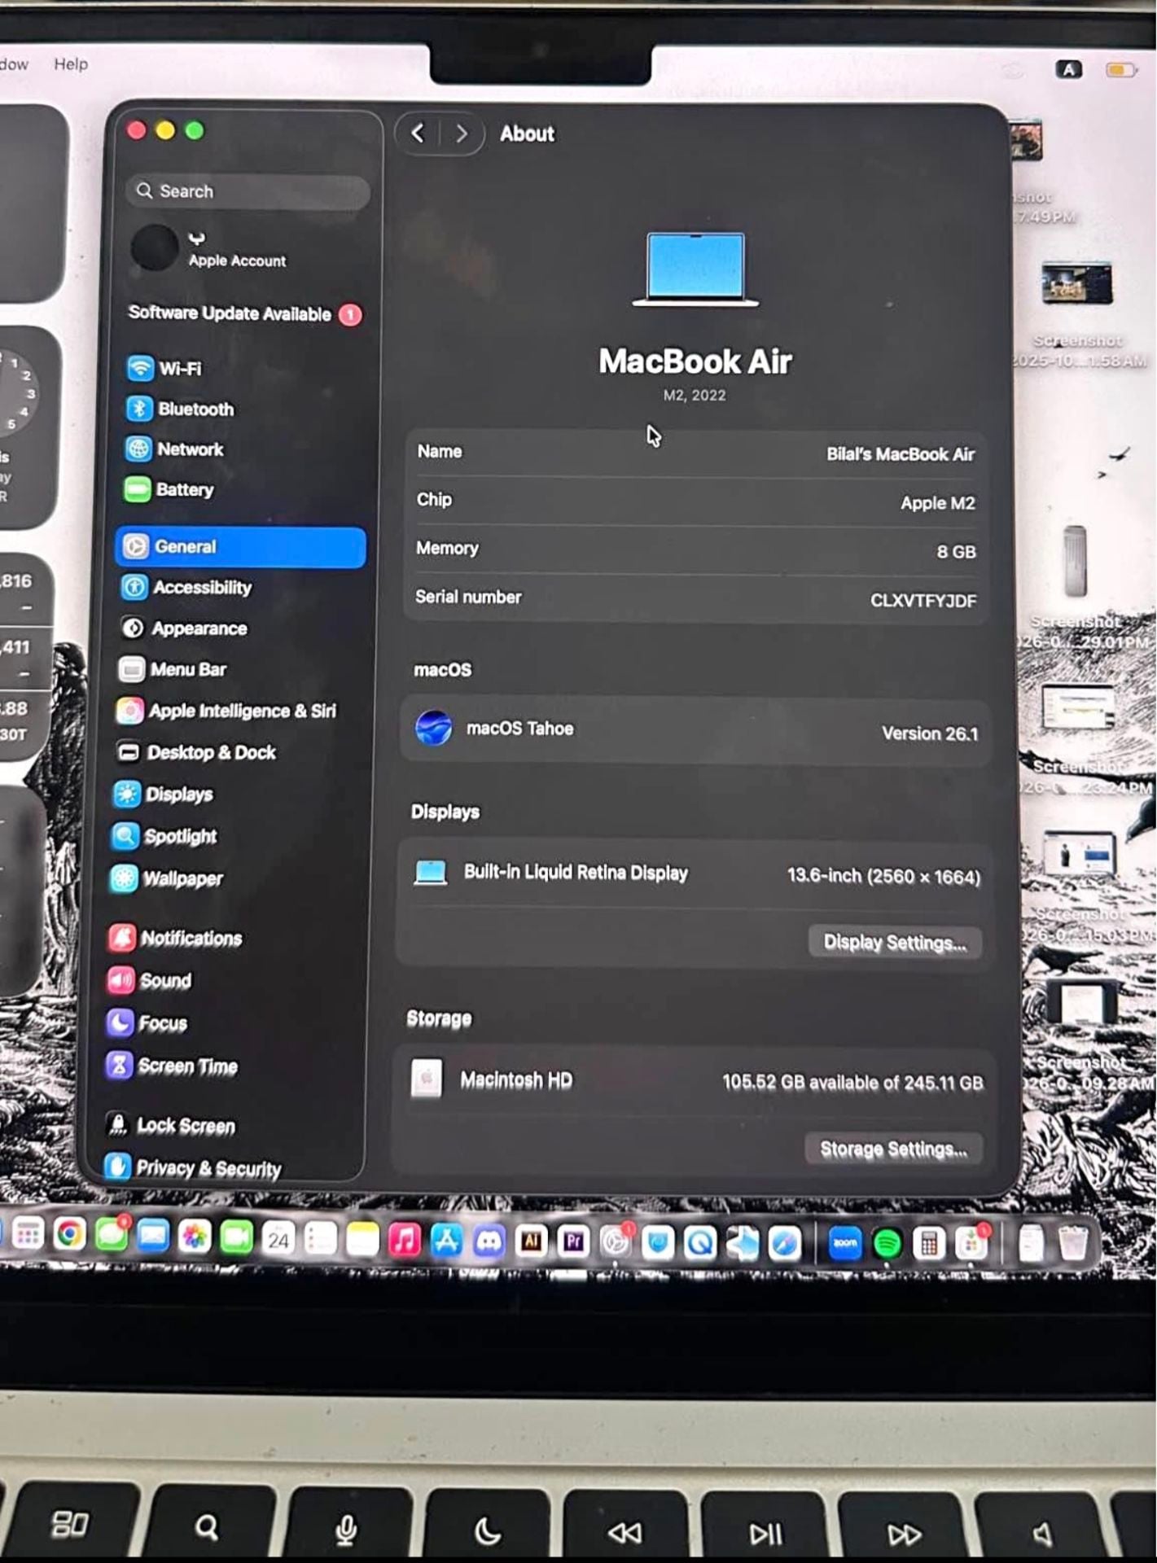Open Discord from the Dock
1157x1563 pixels.
pos(489,1241)
